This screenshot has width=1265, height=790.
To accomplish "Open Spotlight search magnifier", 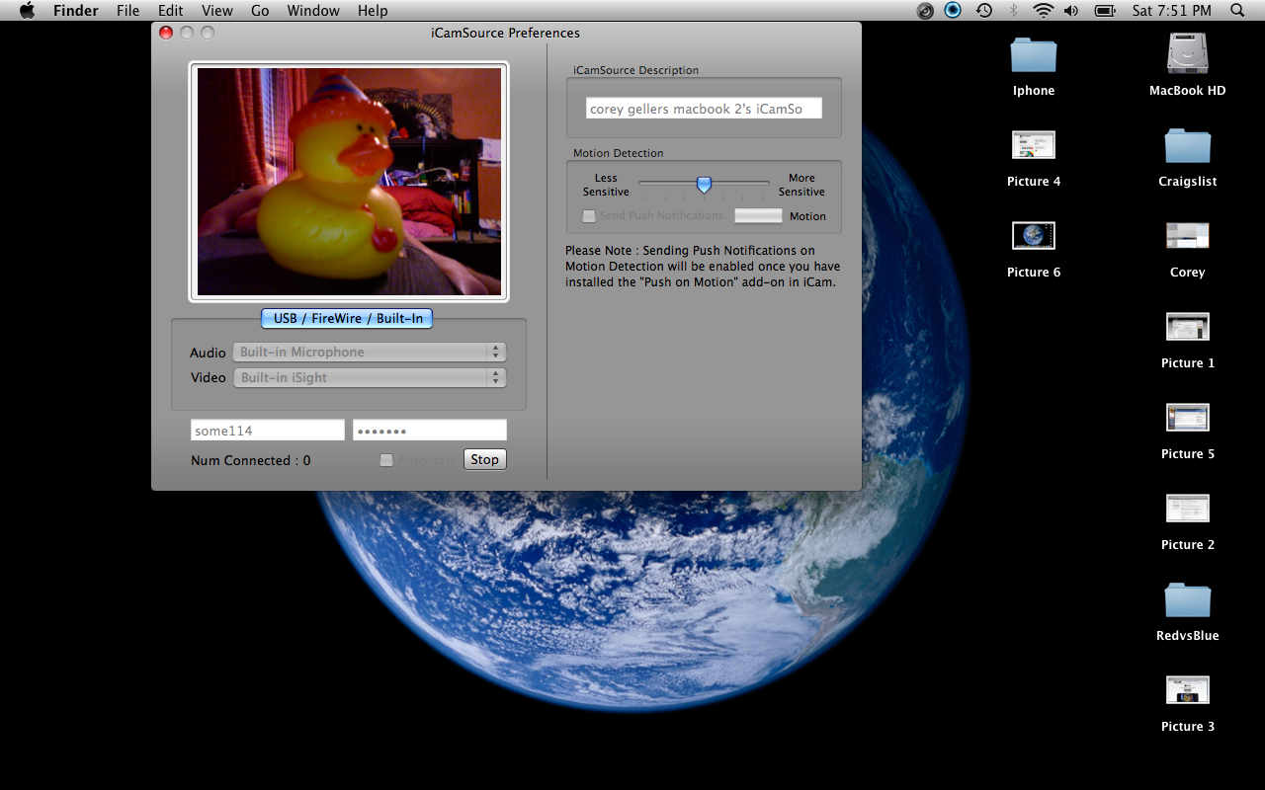I will pyautogui.click(x=1238, y=11).
